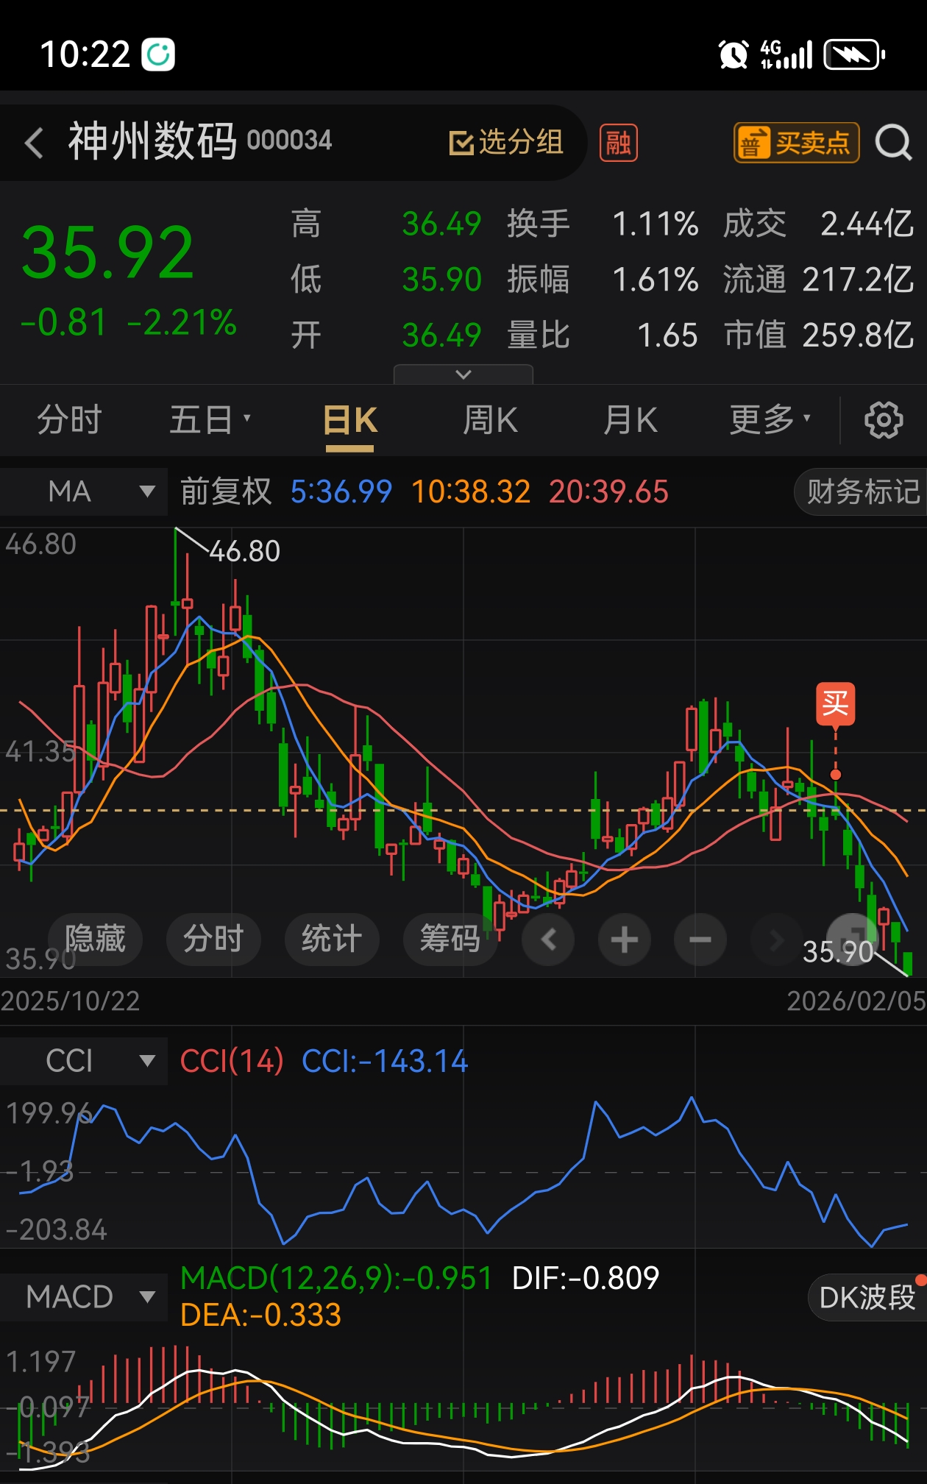Viewport: 927px width, 1484px height.
Task: Open MACD indicator dropdown
Action: [x=84, y=1296]
